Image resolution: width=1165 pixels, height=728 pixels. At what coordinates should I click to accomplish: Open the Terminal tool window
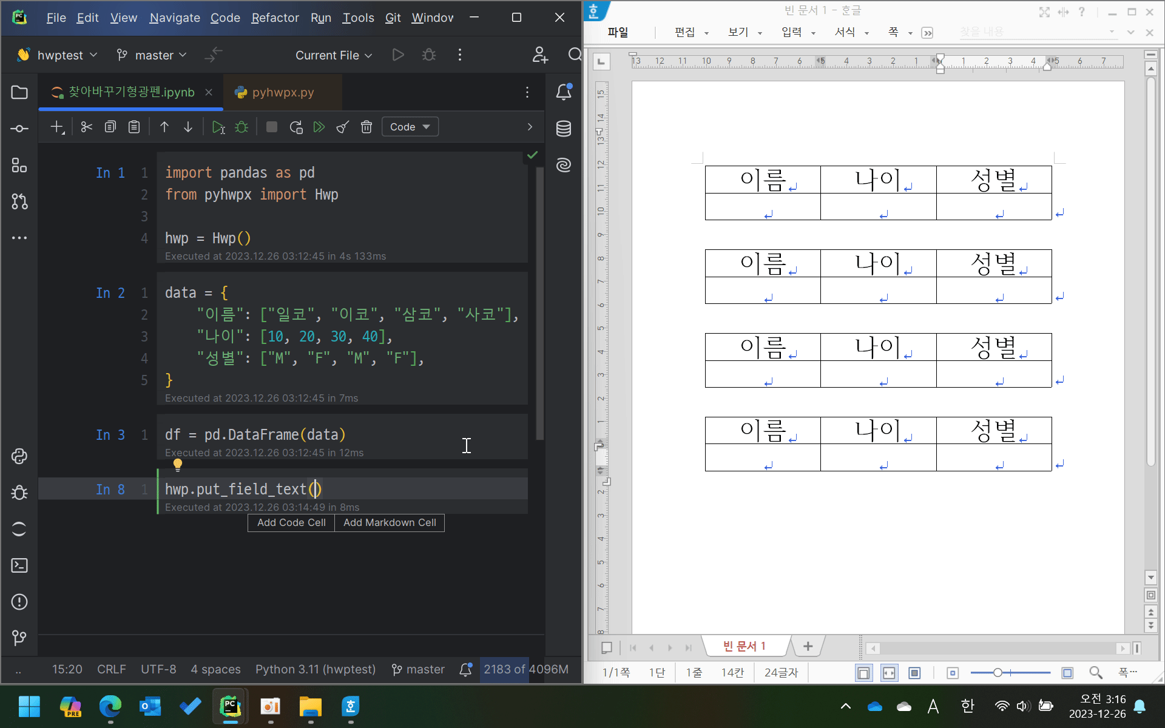coord(19,565)
